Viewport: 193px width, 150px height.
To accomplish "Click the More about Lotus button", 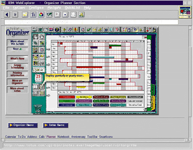I will click(x=17, y=89).
